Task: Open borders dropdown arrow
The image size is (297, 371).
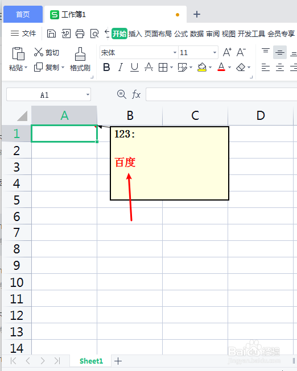Action: point(171,68)
